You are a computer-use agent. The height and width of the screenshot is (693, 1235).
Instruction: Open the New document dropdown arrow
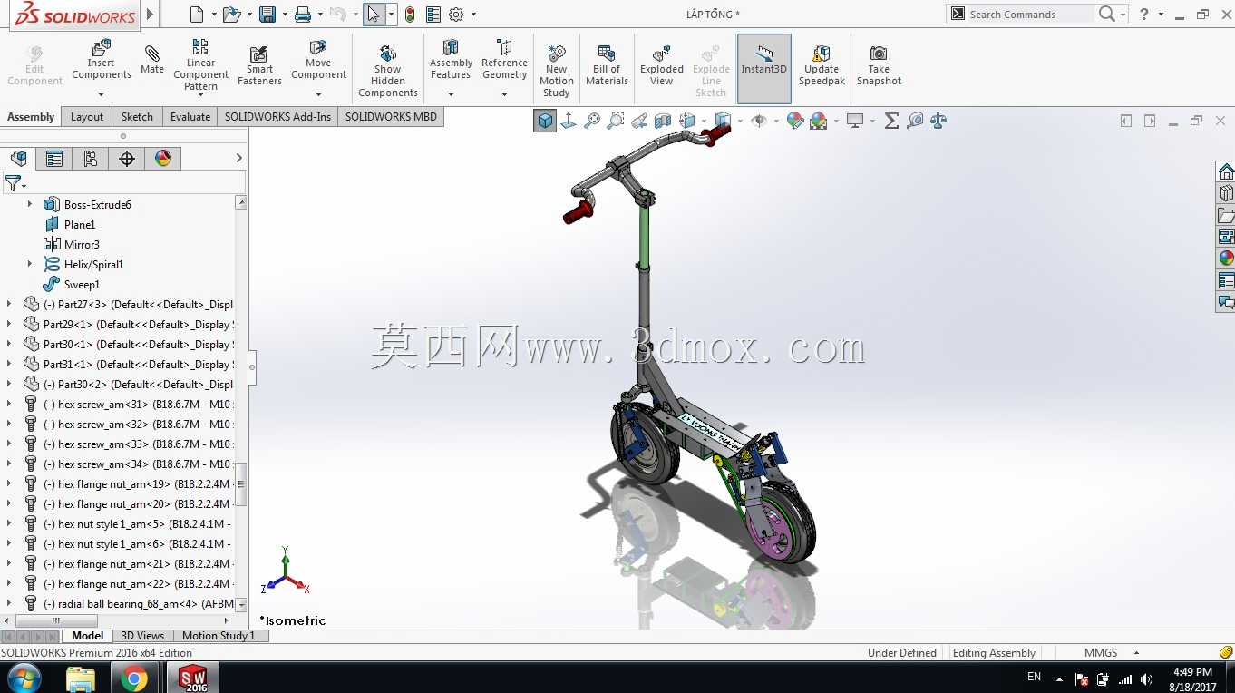pyautogui.click(x=214, y=15)
